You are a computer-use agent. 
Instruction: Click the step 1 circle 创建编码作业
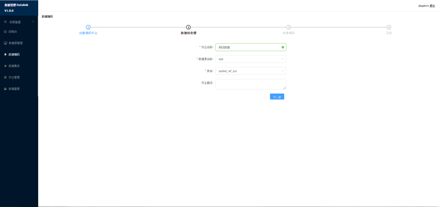(x=88, y=27)
